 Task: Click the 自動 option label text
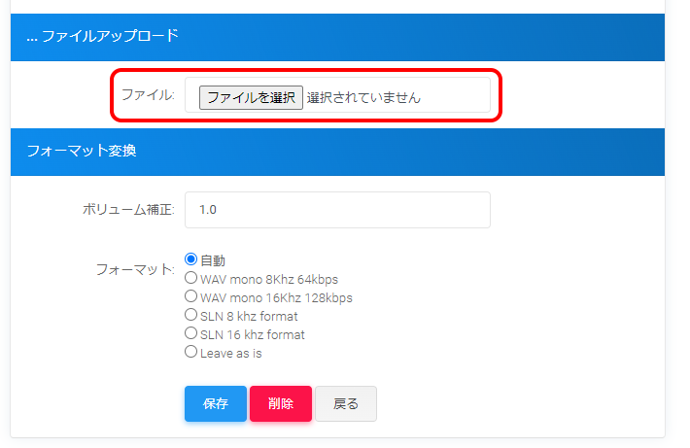(213, 260)
